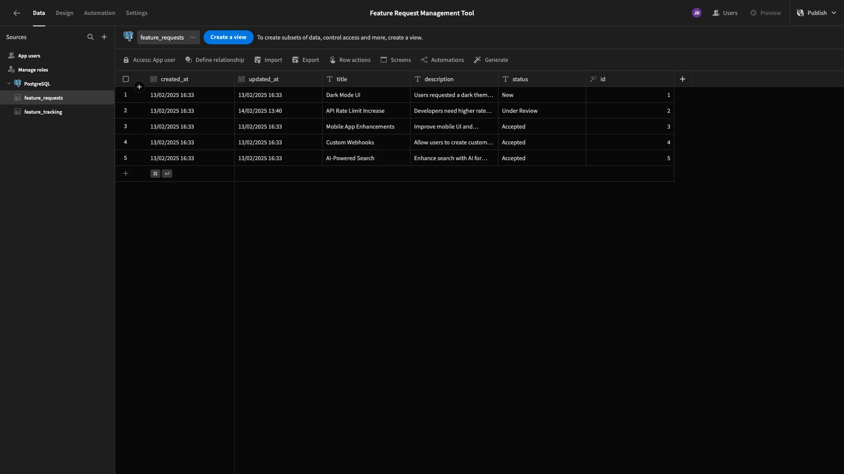
Task: Select the 'New' status cell
Action: pos(542,95)
